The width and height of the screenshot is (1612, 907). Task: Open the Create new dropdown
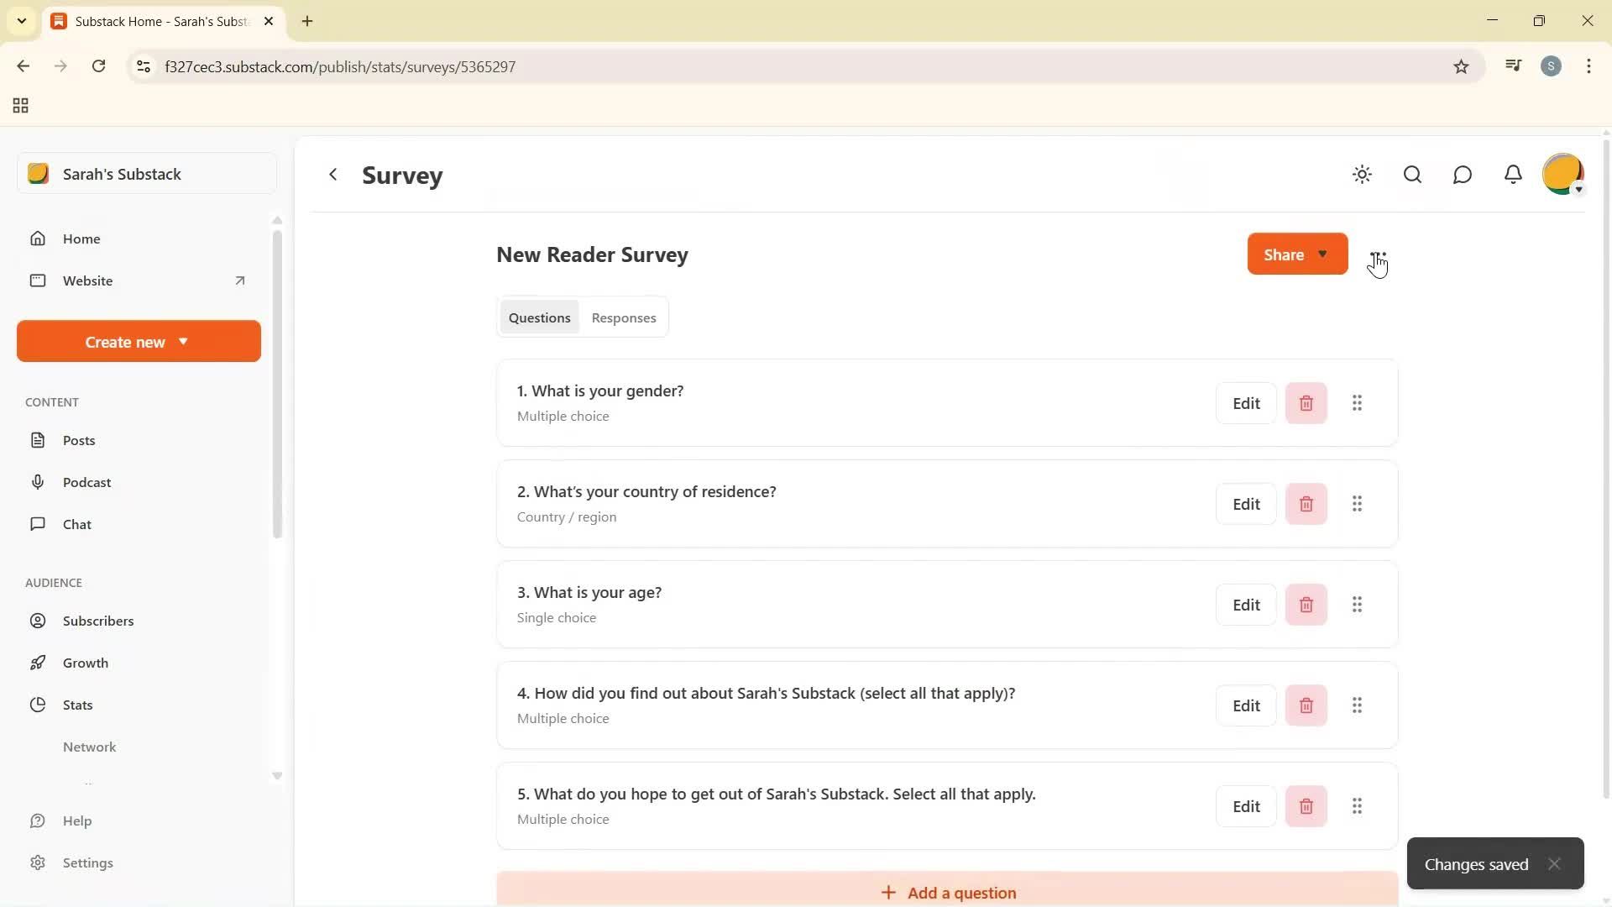pos(138,341)
